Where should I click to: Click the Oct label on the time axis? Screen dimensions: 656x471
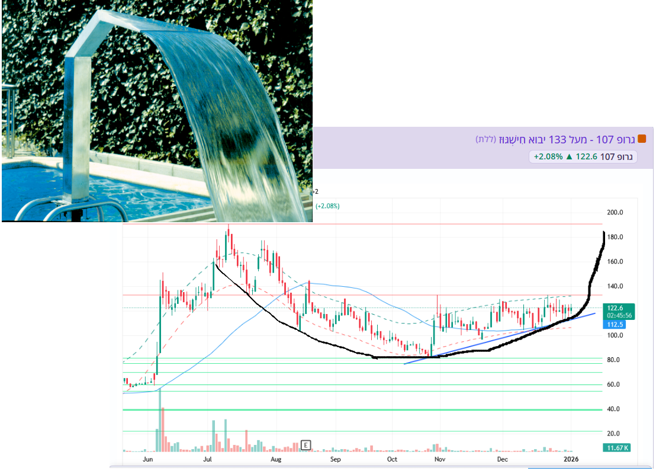tap(392, 459)
